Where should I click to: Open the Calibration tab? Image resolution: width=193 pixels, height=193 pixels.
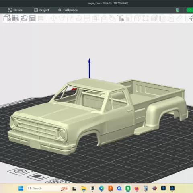(x=68, y=10)
